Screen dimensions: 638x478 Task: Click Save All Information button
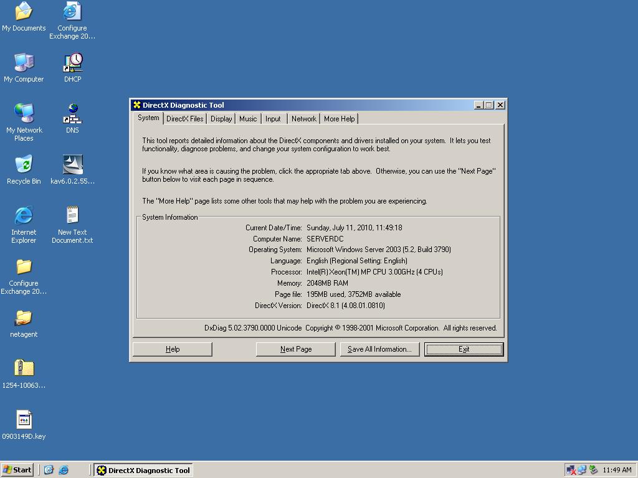point(379,349)
